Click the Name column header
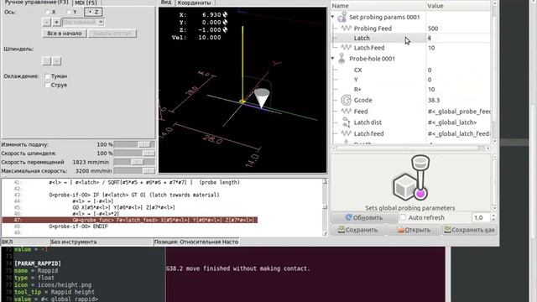The image size is (537, 302). click(378, 6)
